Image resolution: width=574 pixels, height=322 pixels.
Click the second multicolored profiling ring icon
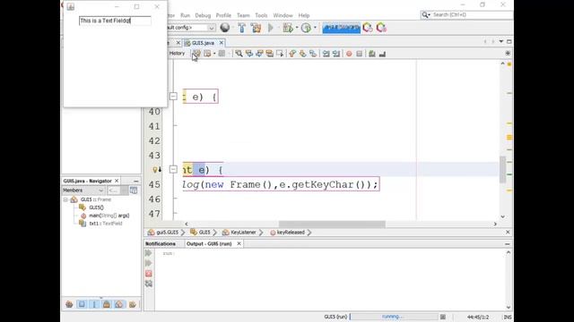(x=381, y=28)
